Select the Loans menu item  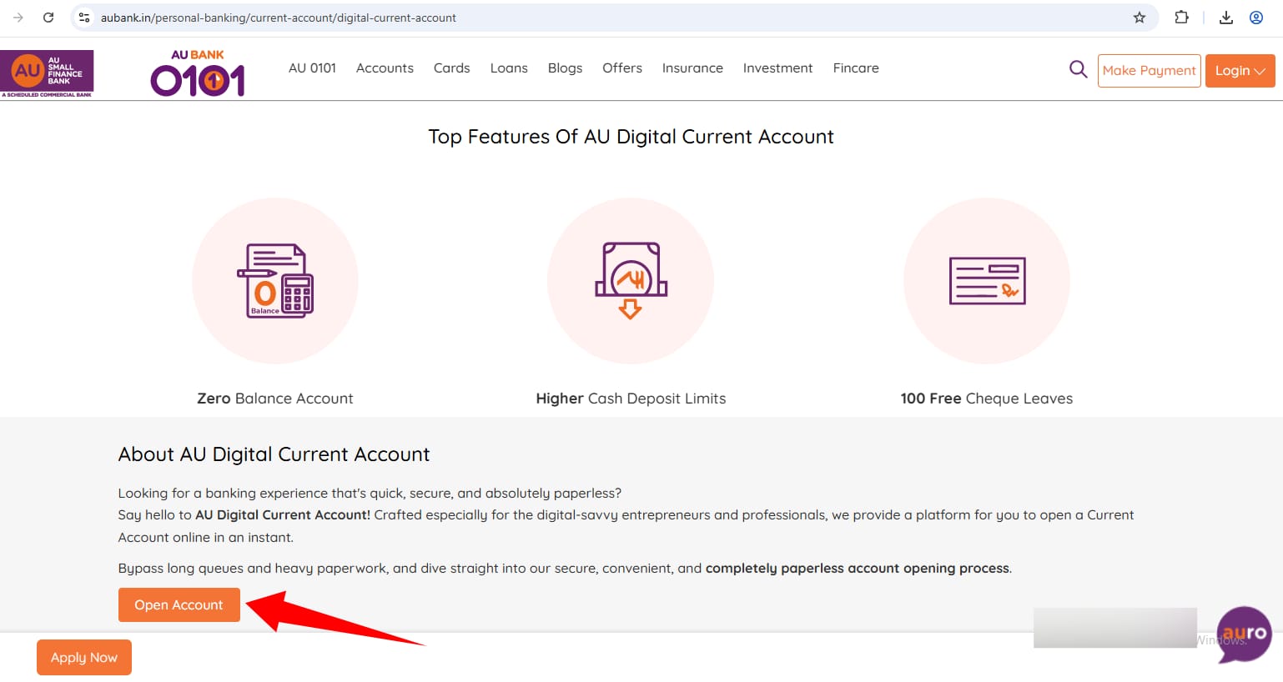[x=509, y=68]
